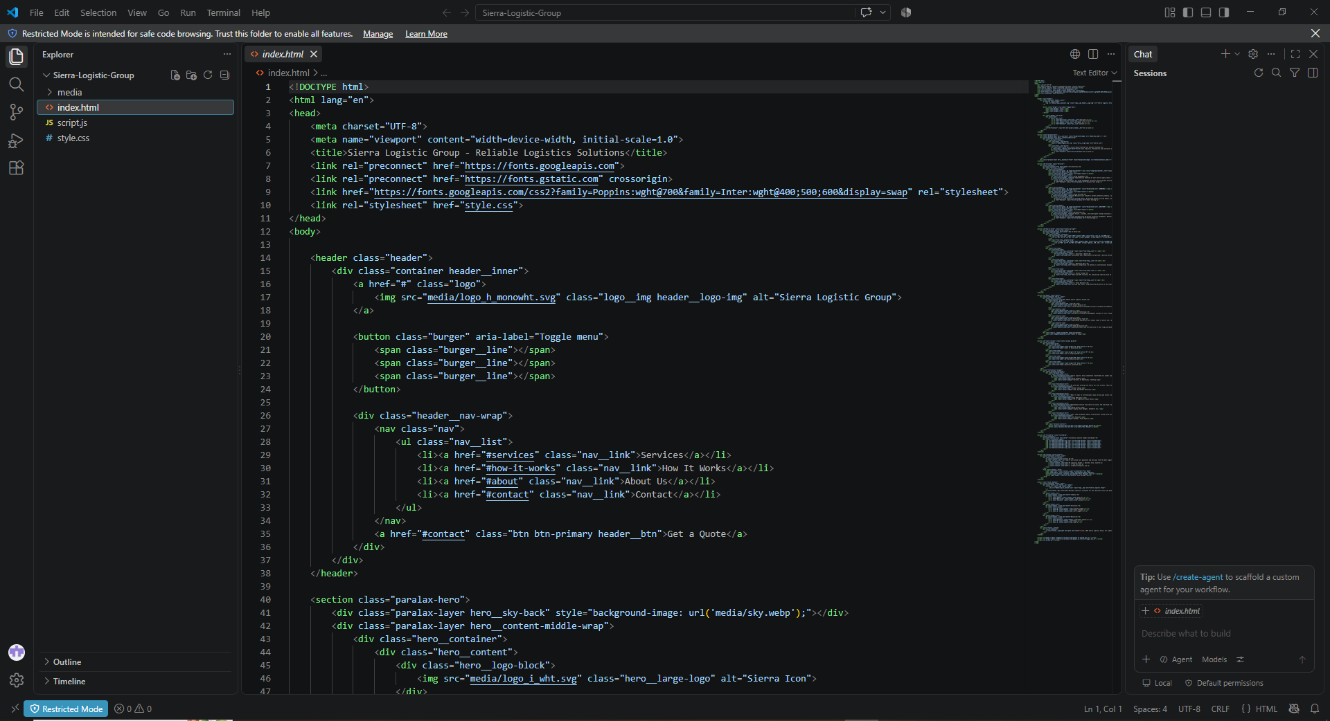Open the Terminal menu

coord(223,12)
